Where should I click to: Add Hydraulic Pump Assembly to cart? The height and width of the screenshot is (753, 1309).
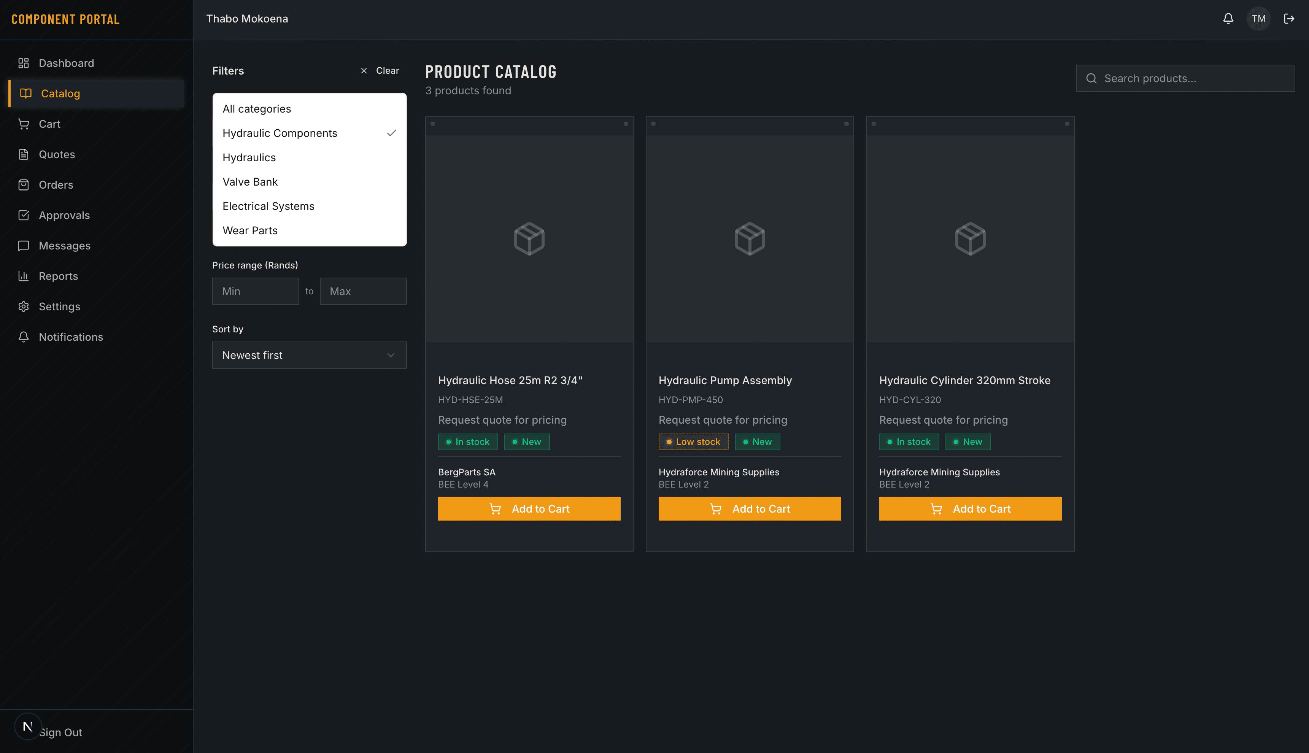[750, 508]
